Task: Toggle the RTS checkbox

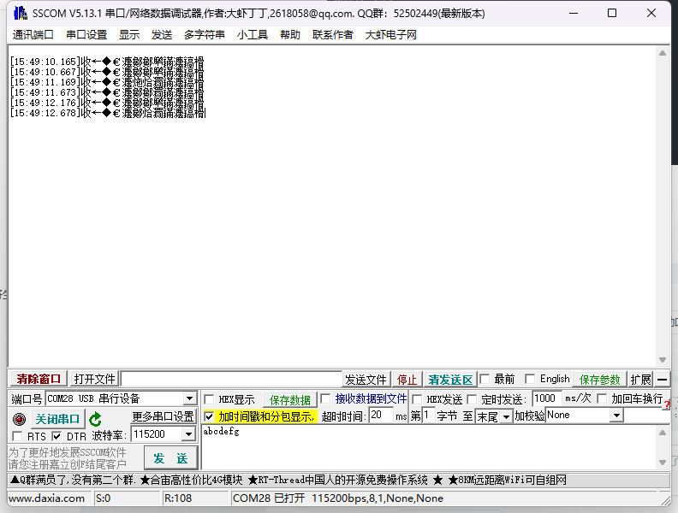Action: (17, 436)
